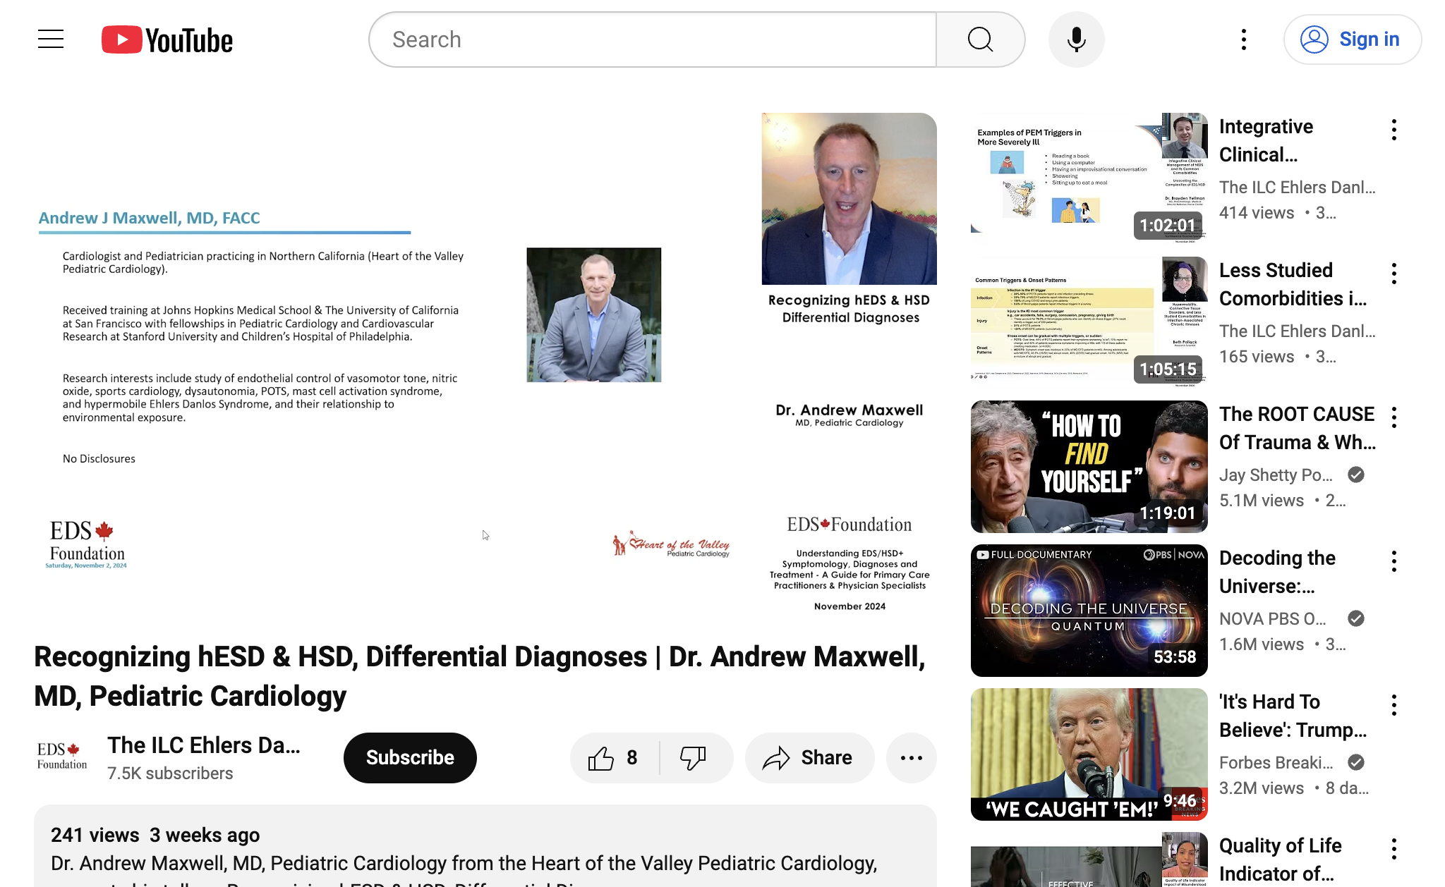1445x887 pixels.
Task: Open settings three-dot menu in header
Action: (x=1244, y=39)
